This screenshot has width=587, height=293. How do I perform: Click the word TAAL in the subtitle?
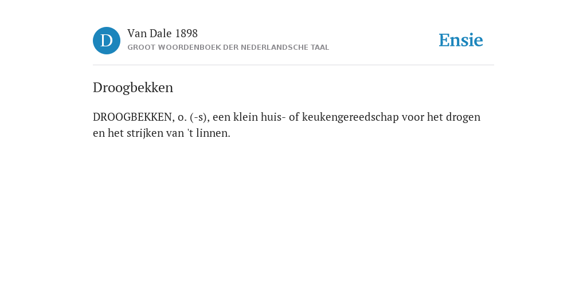pos(320,47)
